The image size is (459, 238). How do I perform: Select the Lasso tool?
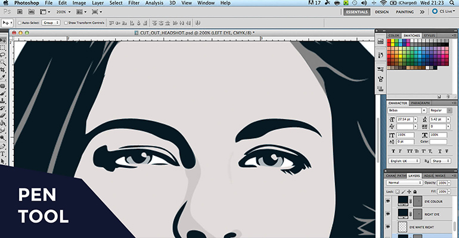coord(3,55)
